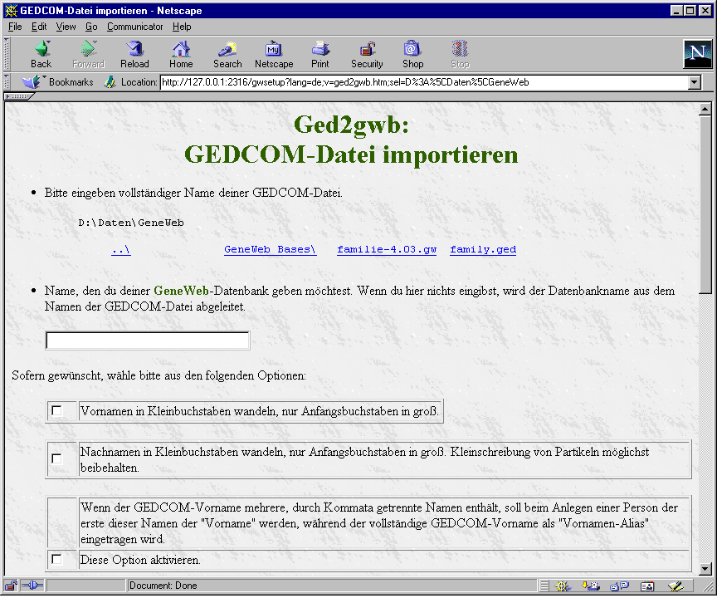Click the page proxy icon beside Location

coord(110,82)
